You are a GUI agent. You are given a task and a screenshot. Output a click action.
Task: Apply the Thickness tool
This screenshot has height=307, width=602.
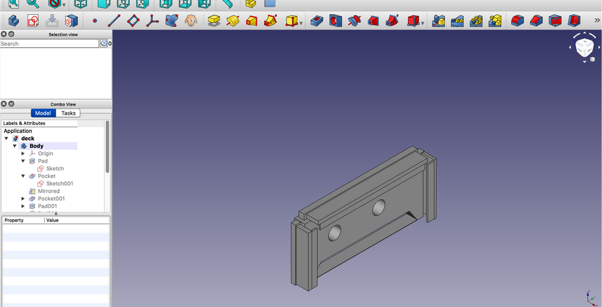pos(574,20)
